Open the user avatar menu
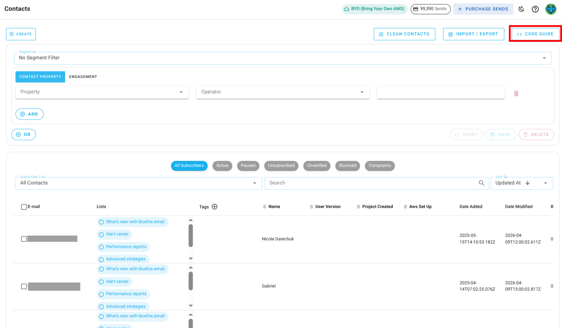 551,9
